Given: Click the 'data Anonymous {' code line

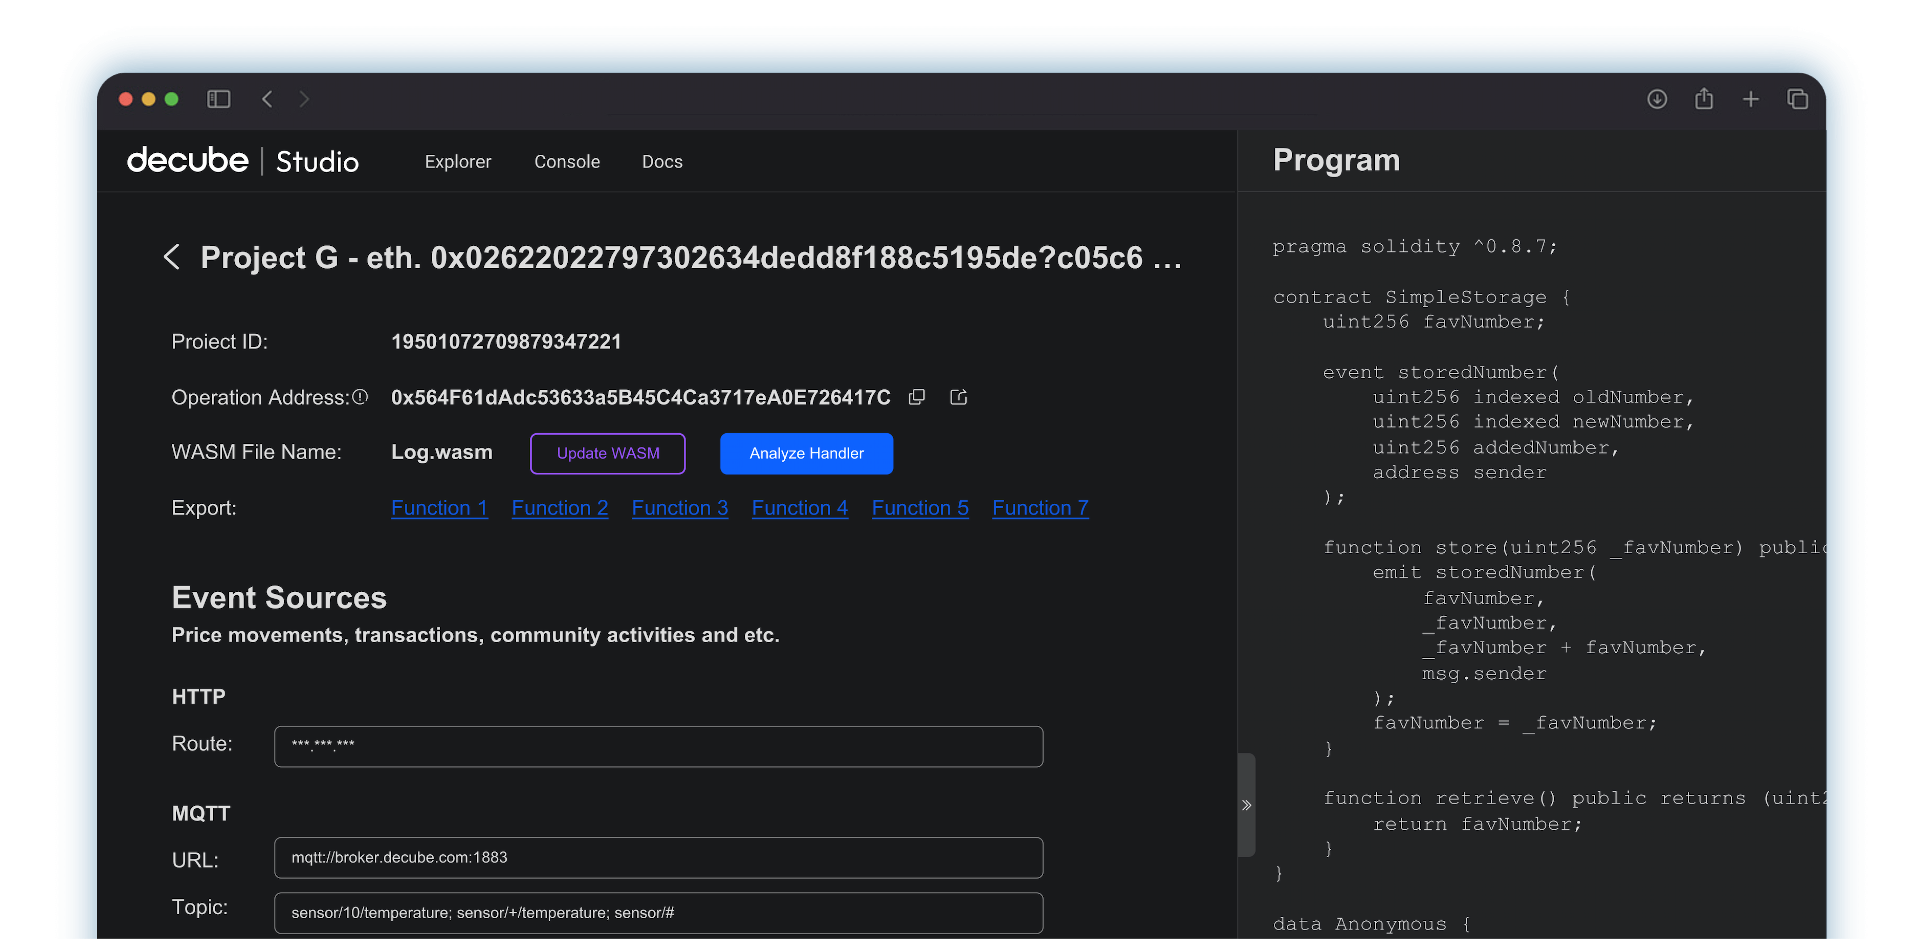Looking at the screenshot, I should click(x=1371, y=924).
